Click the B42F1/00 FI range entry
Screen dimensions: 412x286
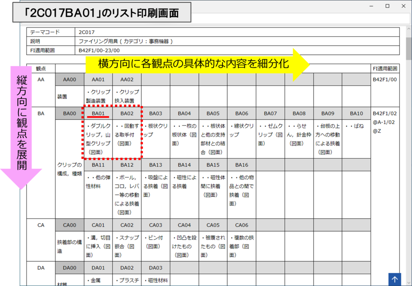(385, 80)
